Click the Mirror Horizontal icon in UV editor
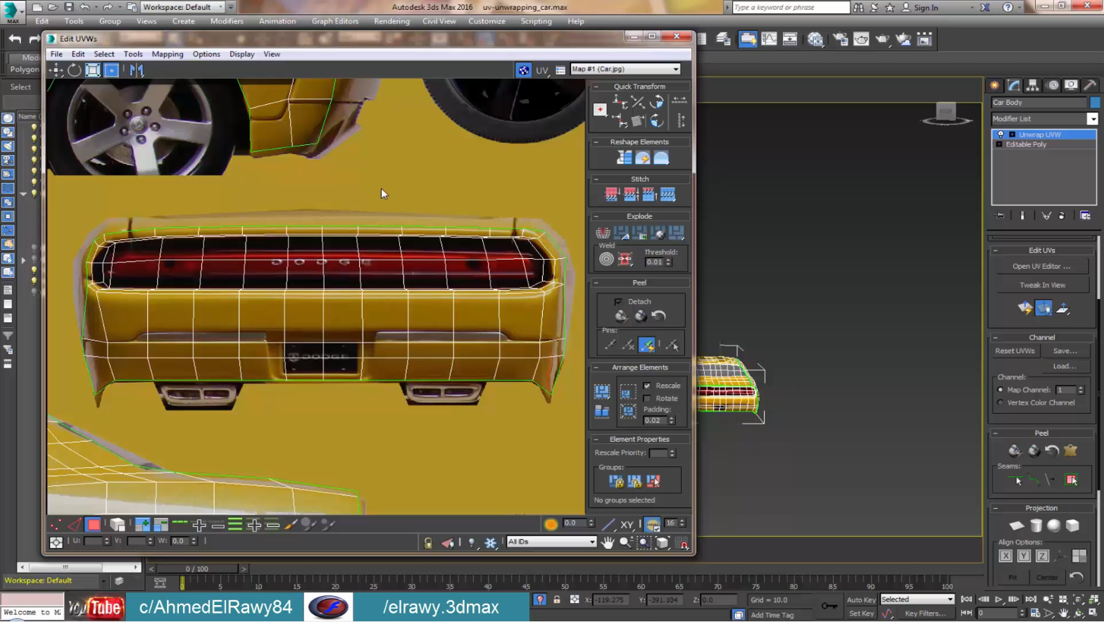 [x=137, y=70]
